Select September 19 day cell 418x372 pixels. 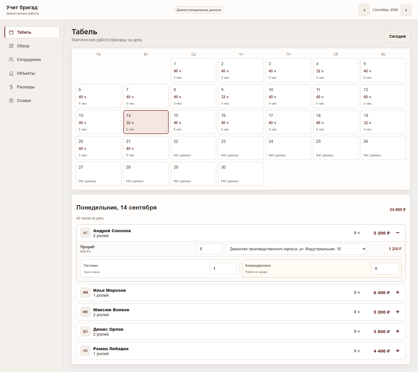383,122
